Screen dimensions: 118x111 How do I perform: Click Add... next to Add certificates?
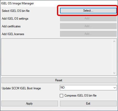[x=88, y=26]
